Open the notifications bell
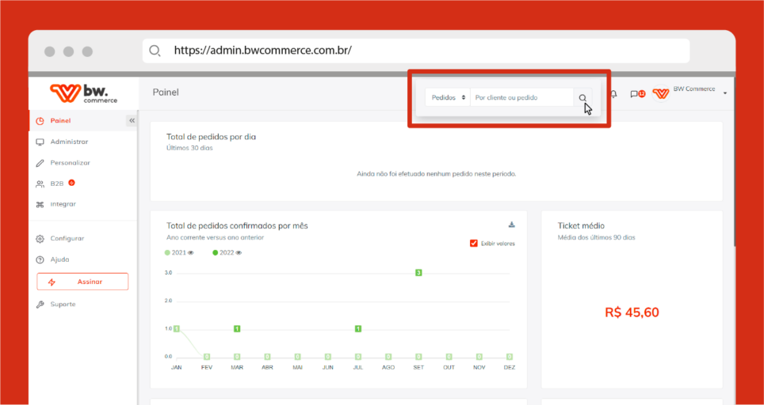Screen dimensions: 764x405 613,94
